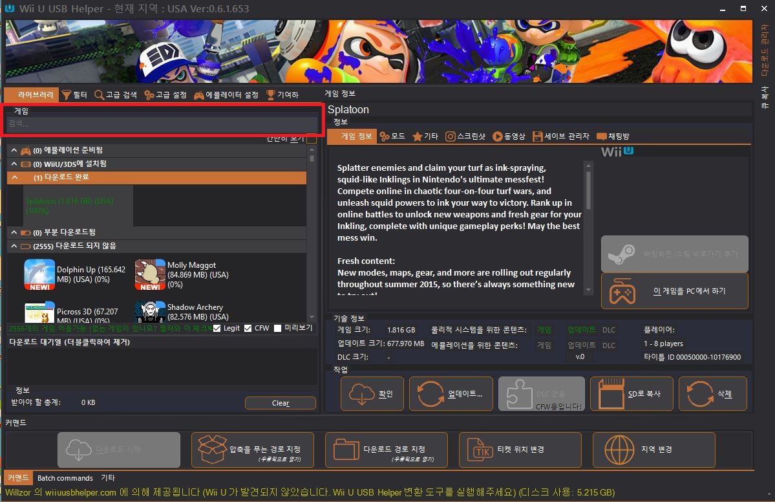This screenshot has width=775, height=502.
Task: Select the Dolphin Up game thumbnail
Action: click(39, 274)
